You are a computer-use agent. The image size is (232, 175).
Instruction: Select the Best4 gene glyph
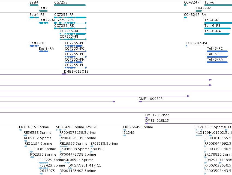coord(34,5)
